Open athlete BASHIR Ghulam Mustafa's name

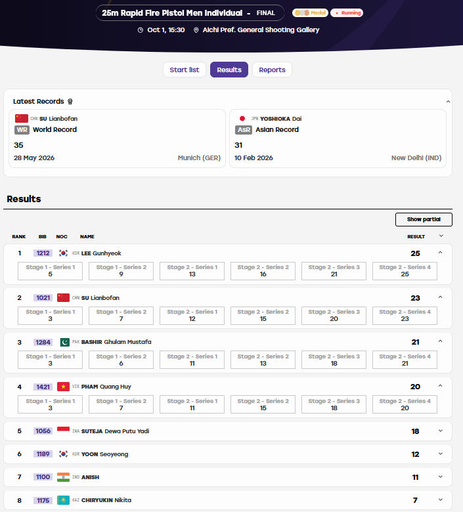tap(116, 342)
